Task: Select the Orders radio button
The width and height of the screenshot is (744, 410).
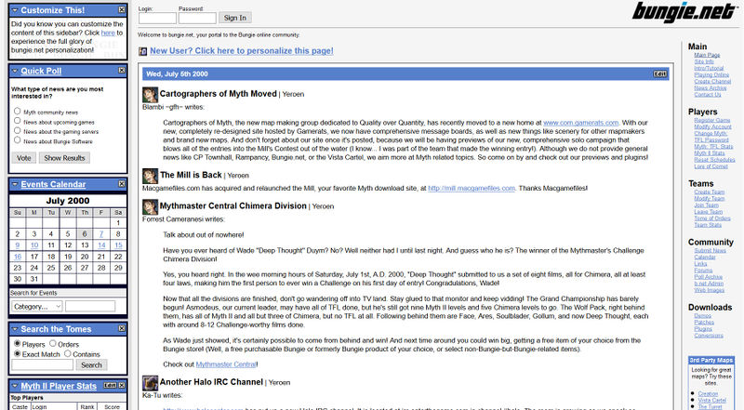Action: pos(51,343)
